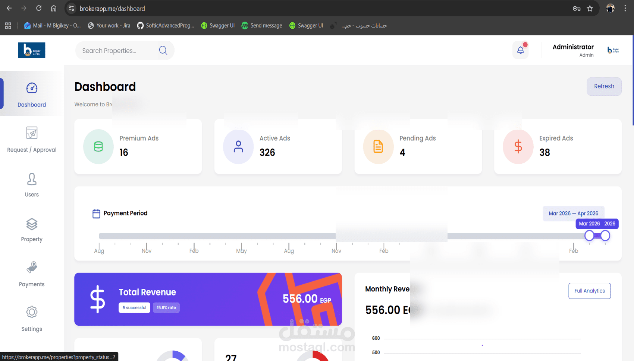Open Full Analytics
634x361 pixels.
(590, 291)
